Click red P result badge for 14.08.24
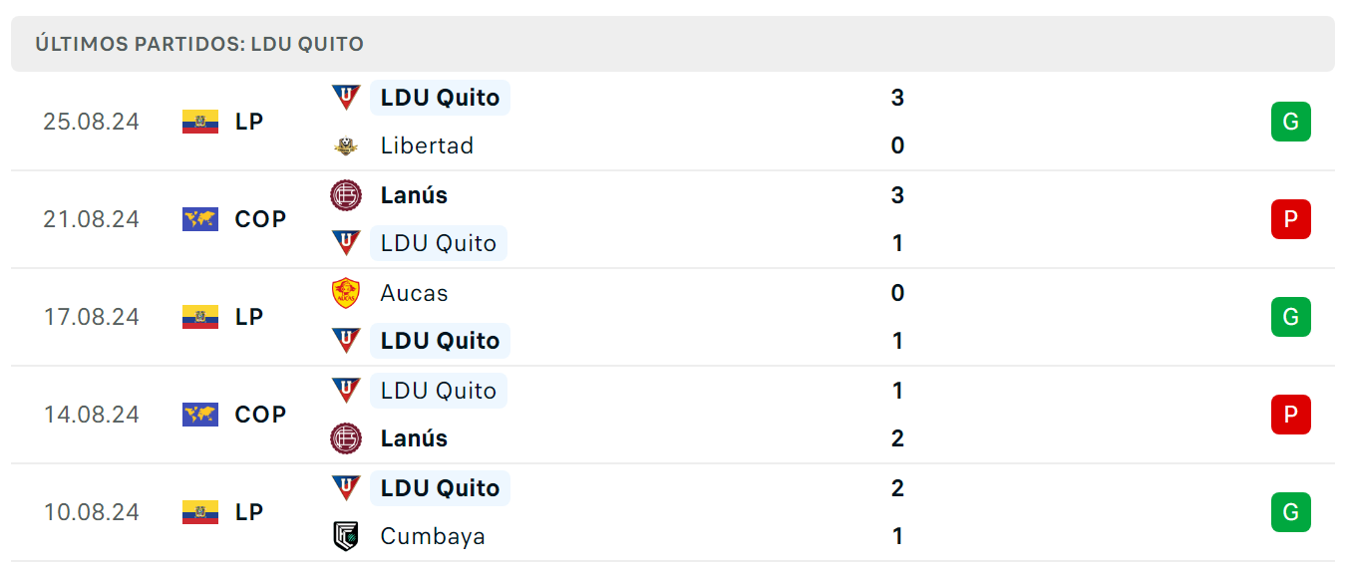This screenshot has height=572, width=1350. pos(1290,415)
